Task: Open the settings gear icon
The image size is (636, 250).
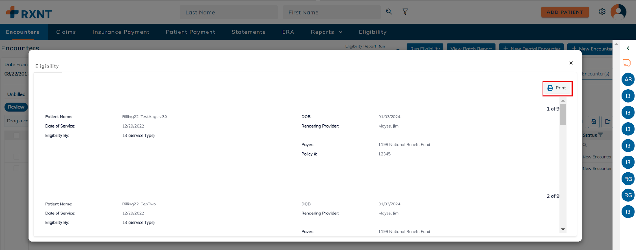Action: [x=602, y=12]
